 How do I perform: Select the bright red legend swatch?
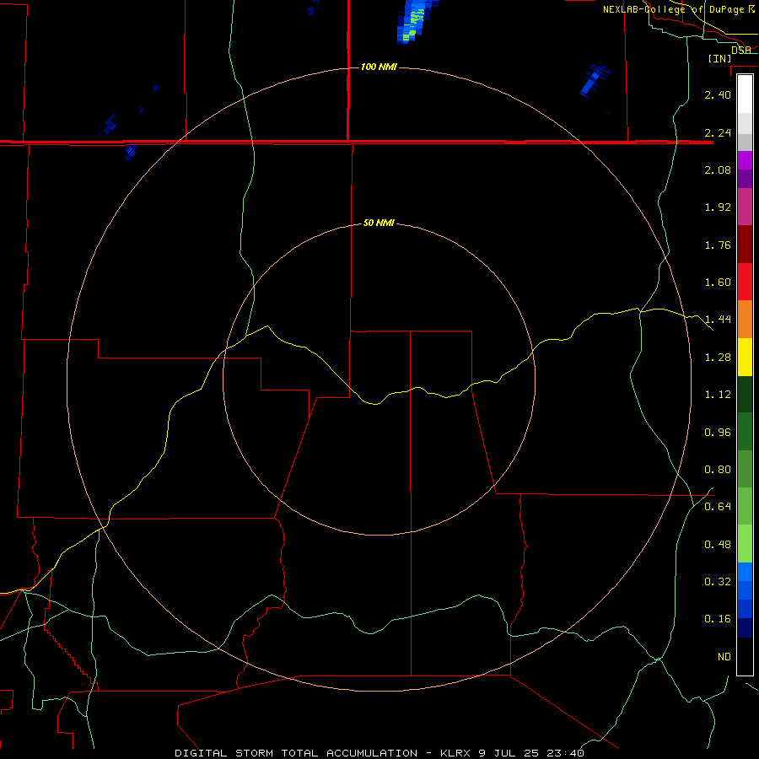pos(745,282)
